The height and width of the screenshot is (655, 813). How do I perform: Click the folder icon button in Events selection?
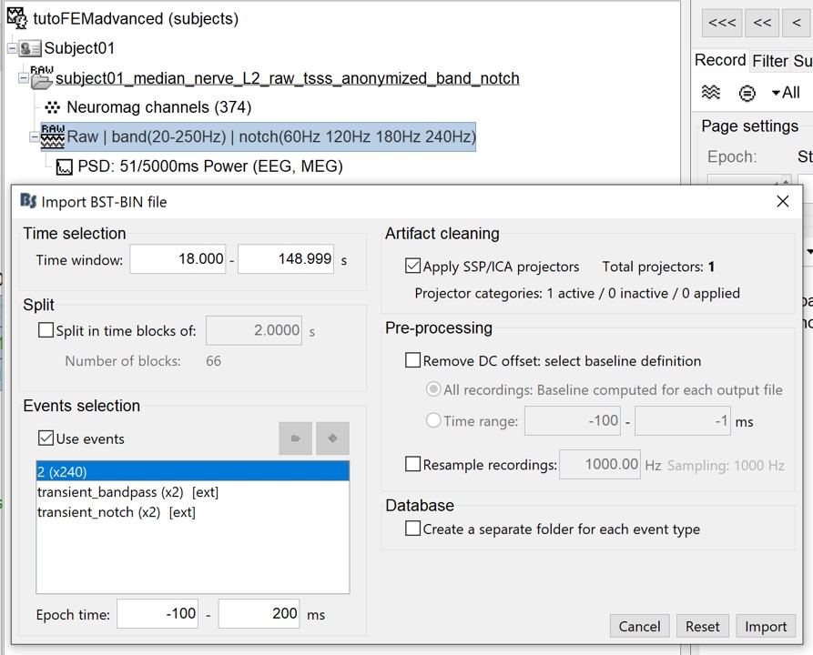296,438
